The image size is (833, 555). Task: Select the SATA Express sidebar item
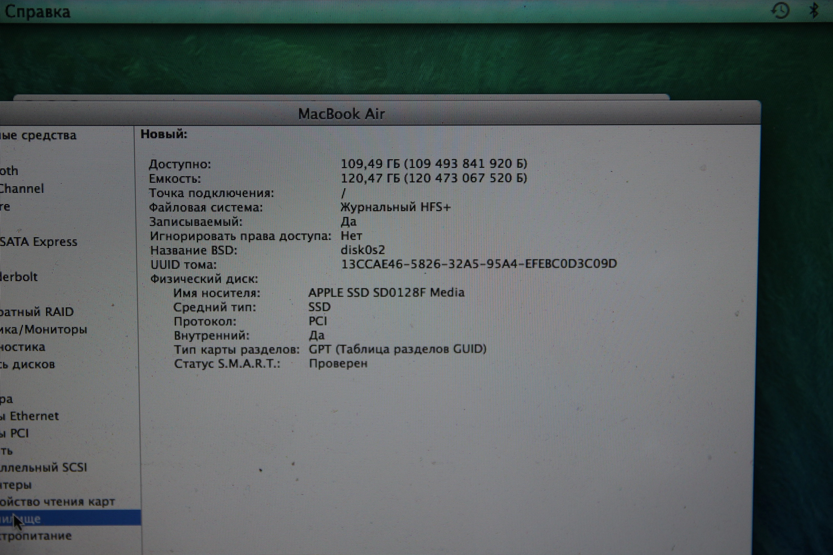(38, 242)
